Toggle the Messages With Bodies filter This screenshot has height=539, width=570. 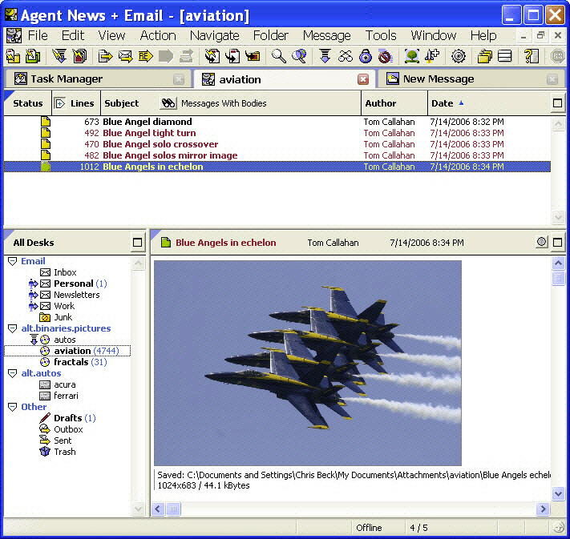click(214, 103)
